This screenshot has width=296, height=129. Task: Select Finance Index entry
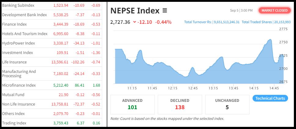pos(14,24)
